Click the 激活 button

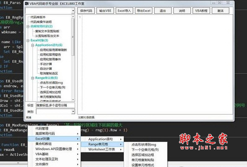pyautogui.click(x=221, y=11)
